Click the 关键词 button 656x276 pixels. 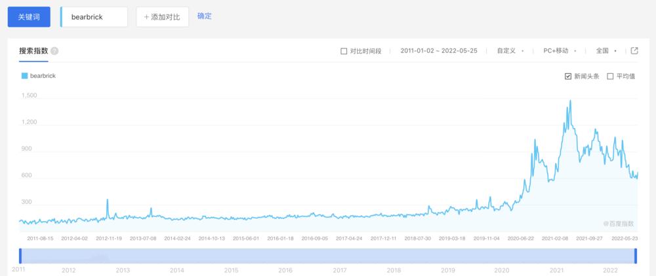[x=29, y=17]
